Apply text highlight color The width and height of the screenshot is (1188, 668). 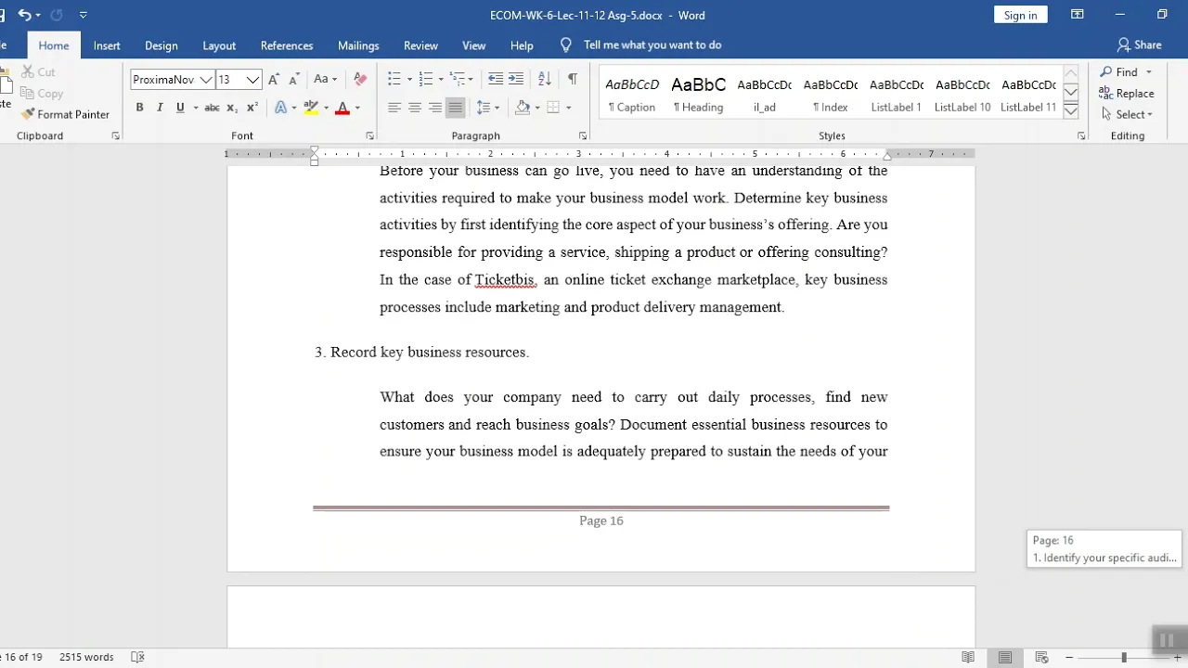click(x=311, y=108)
